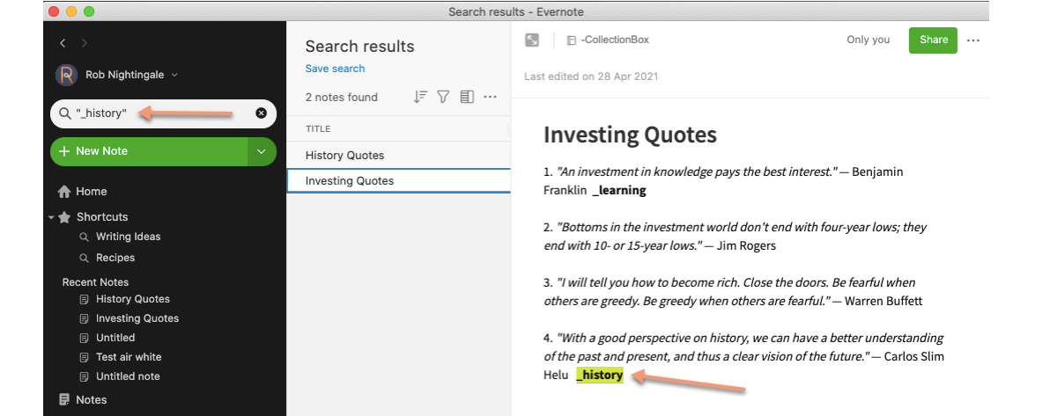
Task: Go back with the navigation arrow
Action: (x=63, y=43)
